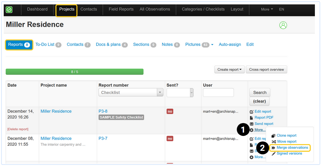Open the Sent? filter dropdown
322x167 pixels.
180,93
